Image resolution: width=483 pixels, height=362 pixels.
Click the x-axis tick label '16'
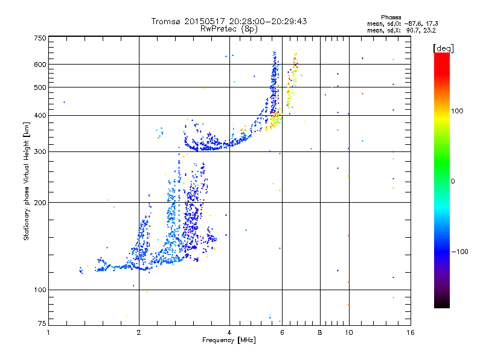411,332
